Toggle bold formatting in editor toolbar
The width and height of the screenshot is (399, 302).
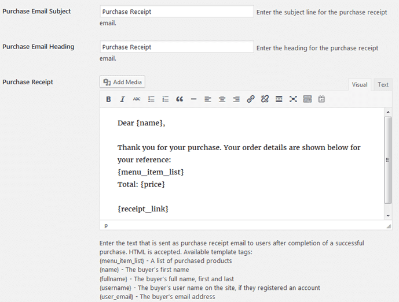[108, 99]
